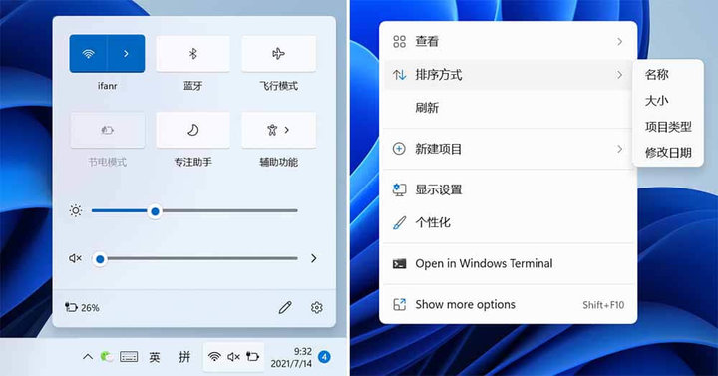Open the touch keyboard tray icon
Image resolution: width=718 pixels, height=376 pixels.
coord(129,356)
